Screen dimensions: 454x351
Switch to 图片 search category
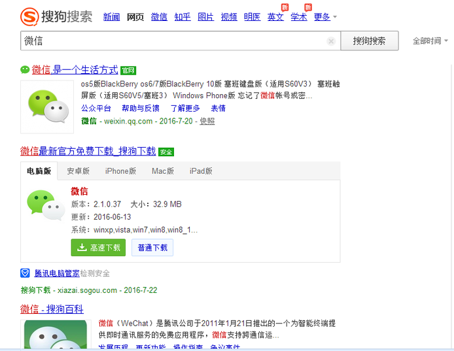pos(206,17)
